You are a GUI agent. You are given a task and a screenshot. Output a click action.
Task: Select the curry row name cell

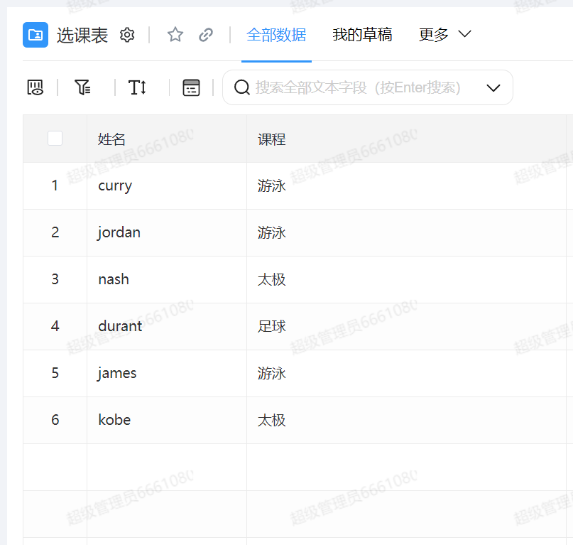[115, 185]
